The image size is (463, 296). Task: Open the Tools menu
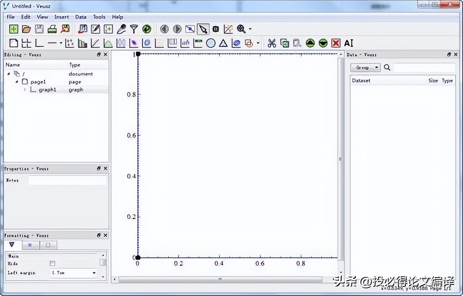point(99,17)
